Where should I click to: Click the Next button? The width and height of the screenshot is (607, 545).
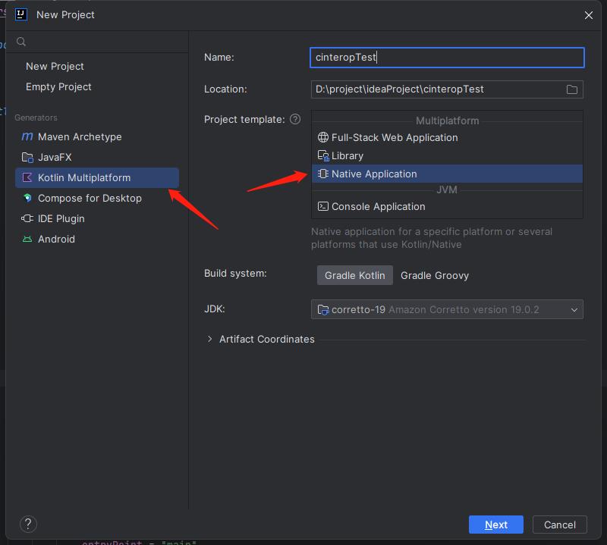(495, 525)
